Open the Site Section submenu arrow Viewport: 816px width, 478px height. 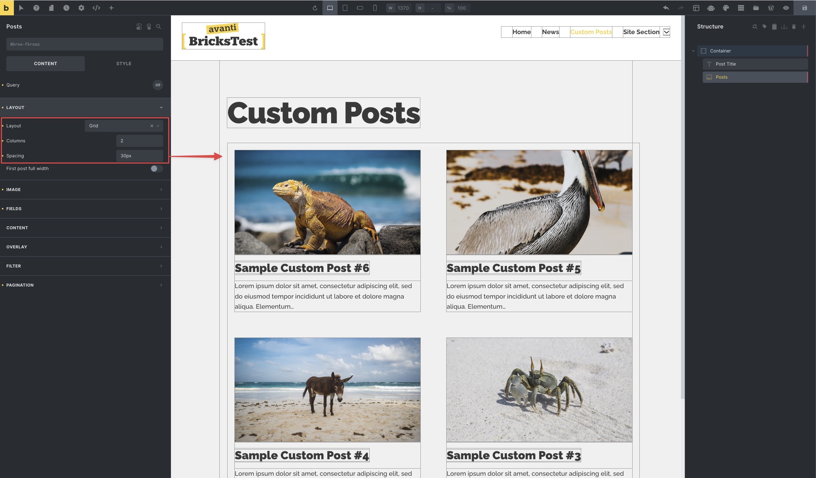(x=666, y=32)
